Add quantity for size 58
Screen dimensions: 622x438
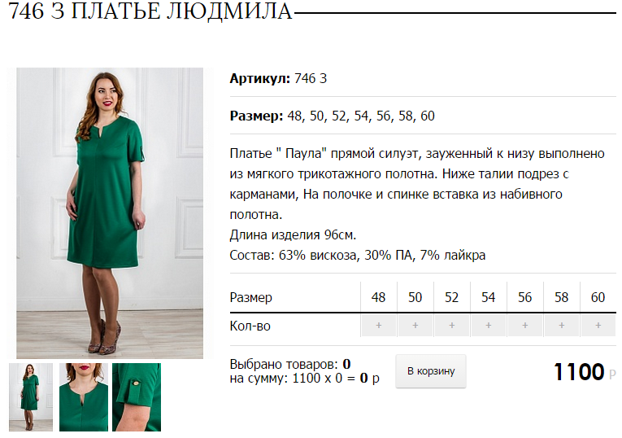point(561,325)
